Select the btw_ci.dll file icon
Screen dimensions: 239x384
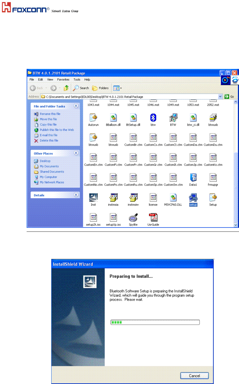tap(193, 118)
